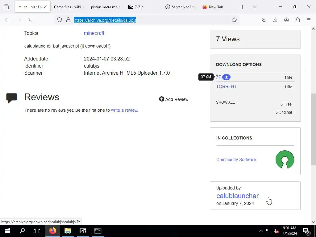
Task: Open File Explorer from taskbar
Action: 68,231
